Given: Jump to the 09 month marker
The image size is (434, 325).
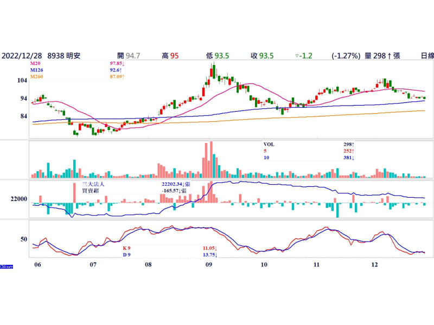Looking at the screenshot, I should [x=209, y=265].
